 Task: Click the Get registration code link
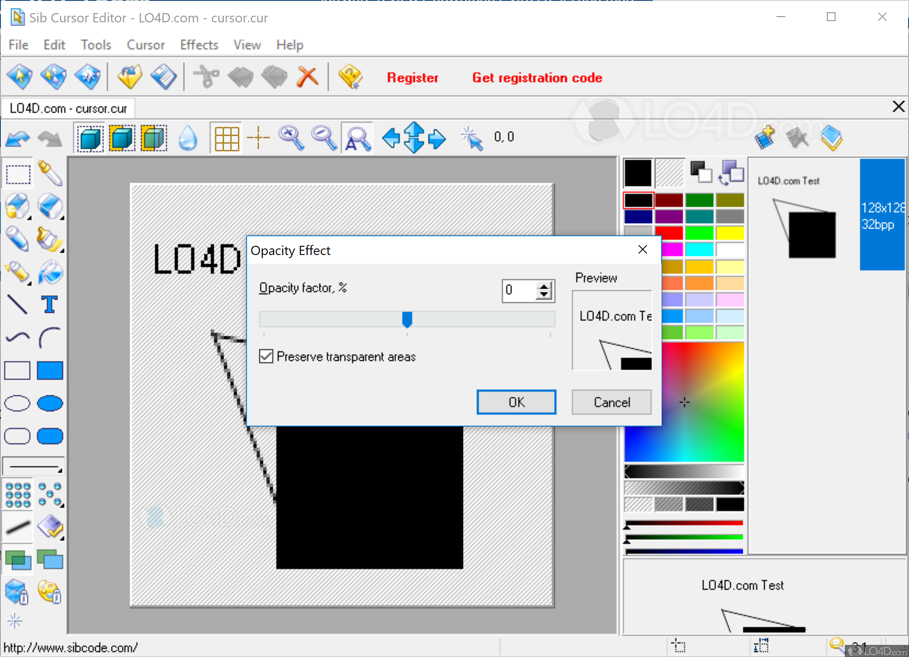pyautogui.click(x=537, y=77)
